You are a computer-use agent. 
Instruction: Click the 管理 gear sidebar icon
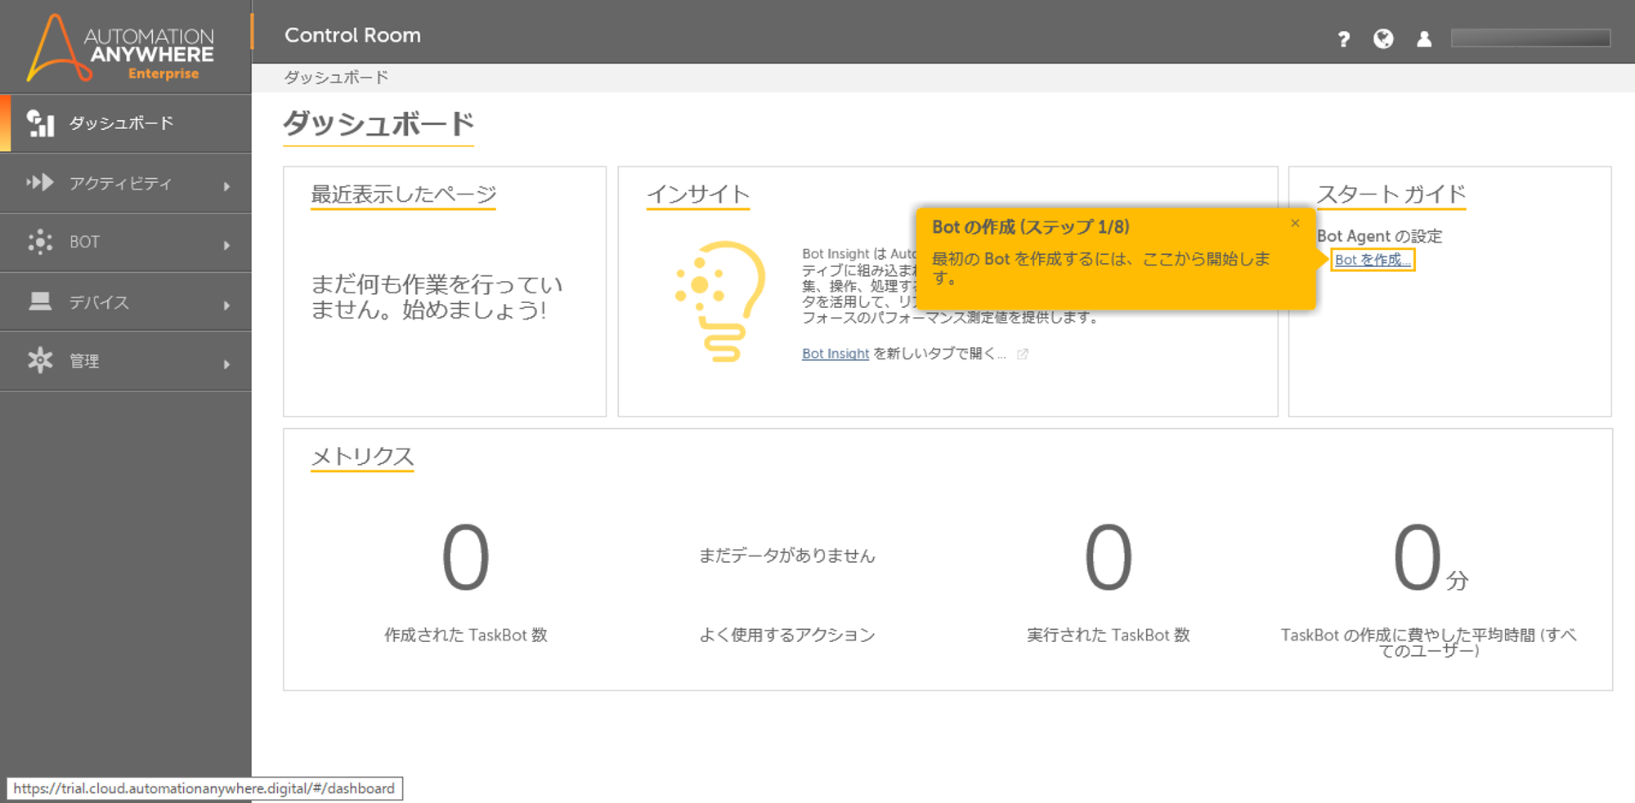pyautogui.click(x=40, y=360)
